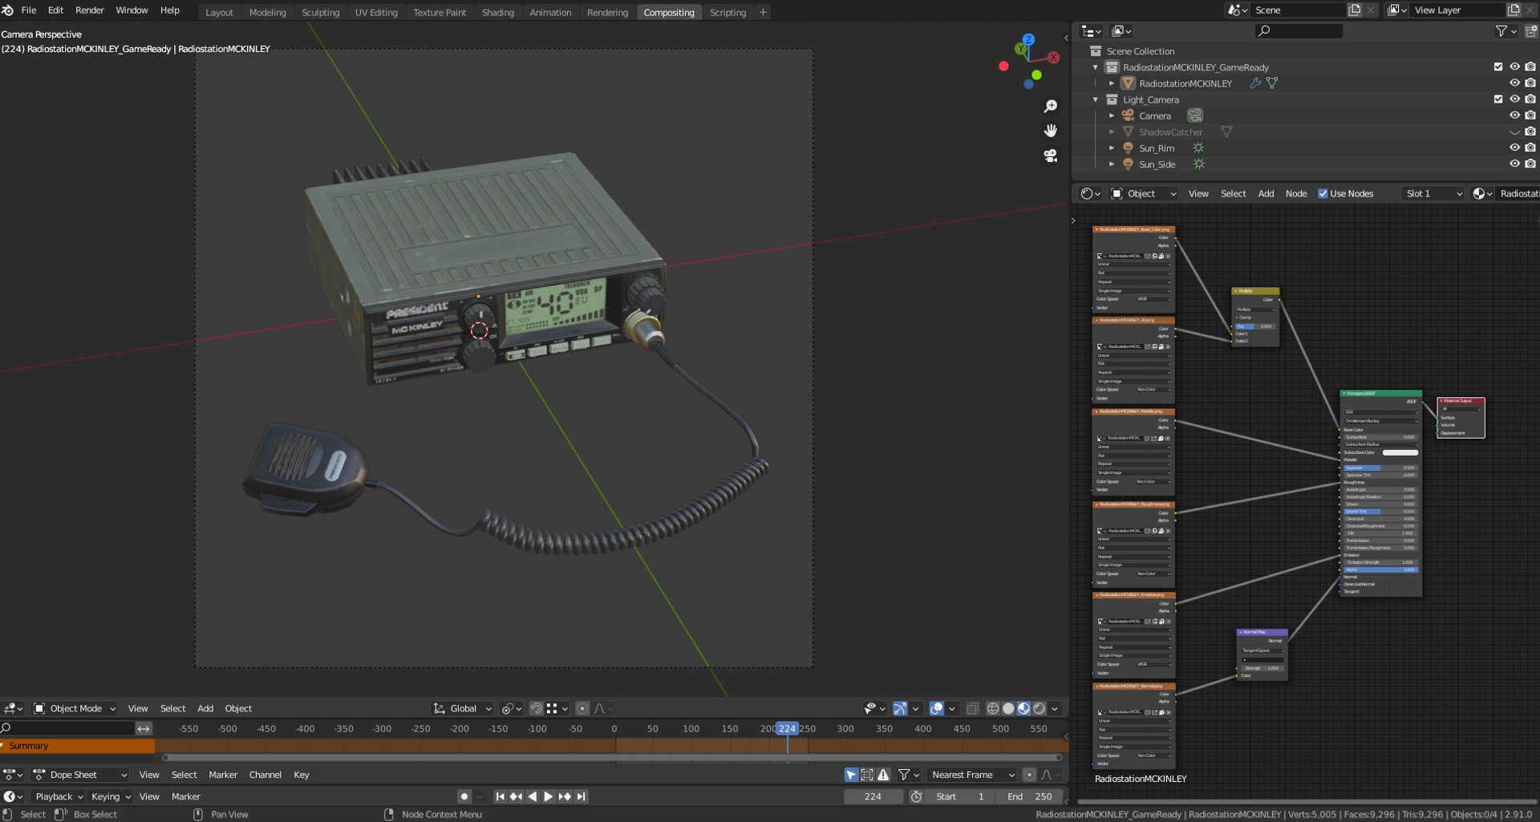
Task: Open the Render menu
Action: click(90, 10)
